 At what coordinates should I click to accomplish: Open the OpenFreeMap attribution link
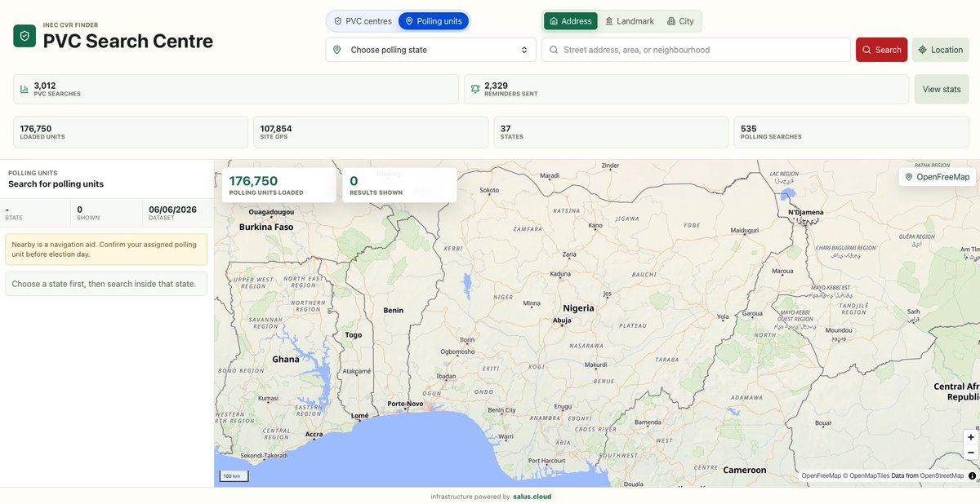click(822, 475)
